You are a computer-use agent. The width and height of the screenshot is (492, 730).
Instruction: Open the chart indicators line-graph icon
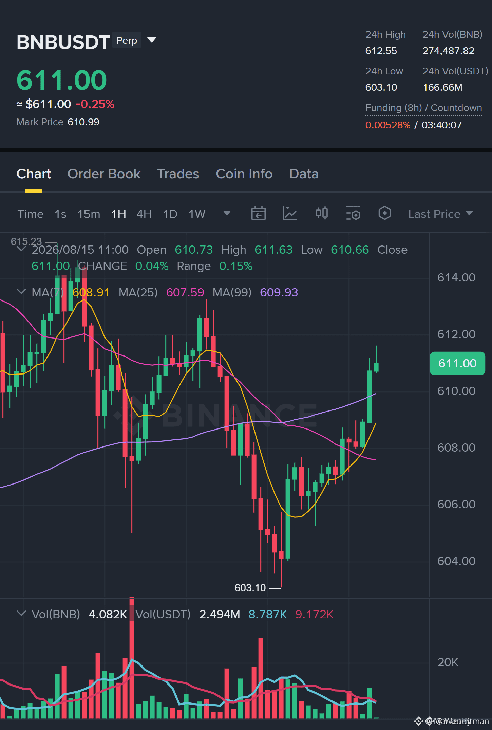(x=290, y=214)
